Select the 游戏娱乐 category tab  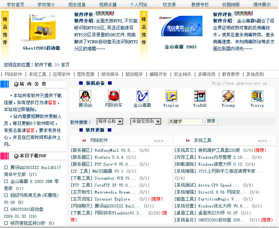110,74
